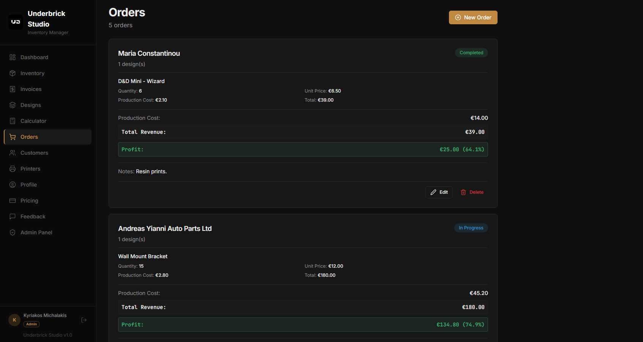Click the Profile user-circle icon
643x342 pixels.
coord(13,185)
